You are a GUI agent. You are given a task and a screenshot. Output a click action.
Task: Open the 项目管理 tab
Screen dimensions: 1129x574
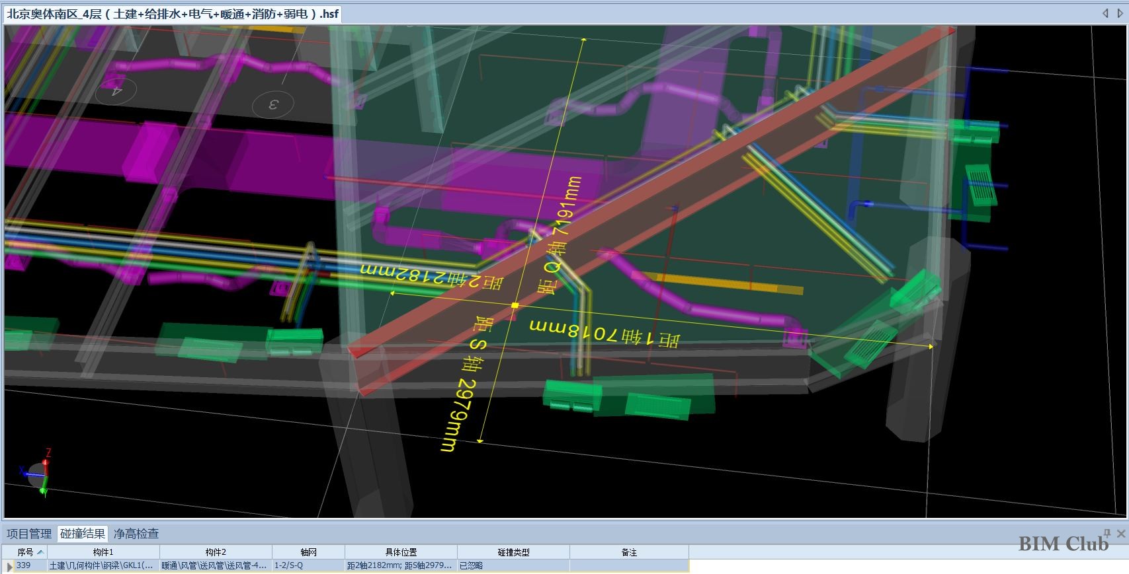point(29,534)
